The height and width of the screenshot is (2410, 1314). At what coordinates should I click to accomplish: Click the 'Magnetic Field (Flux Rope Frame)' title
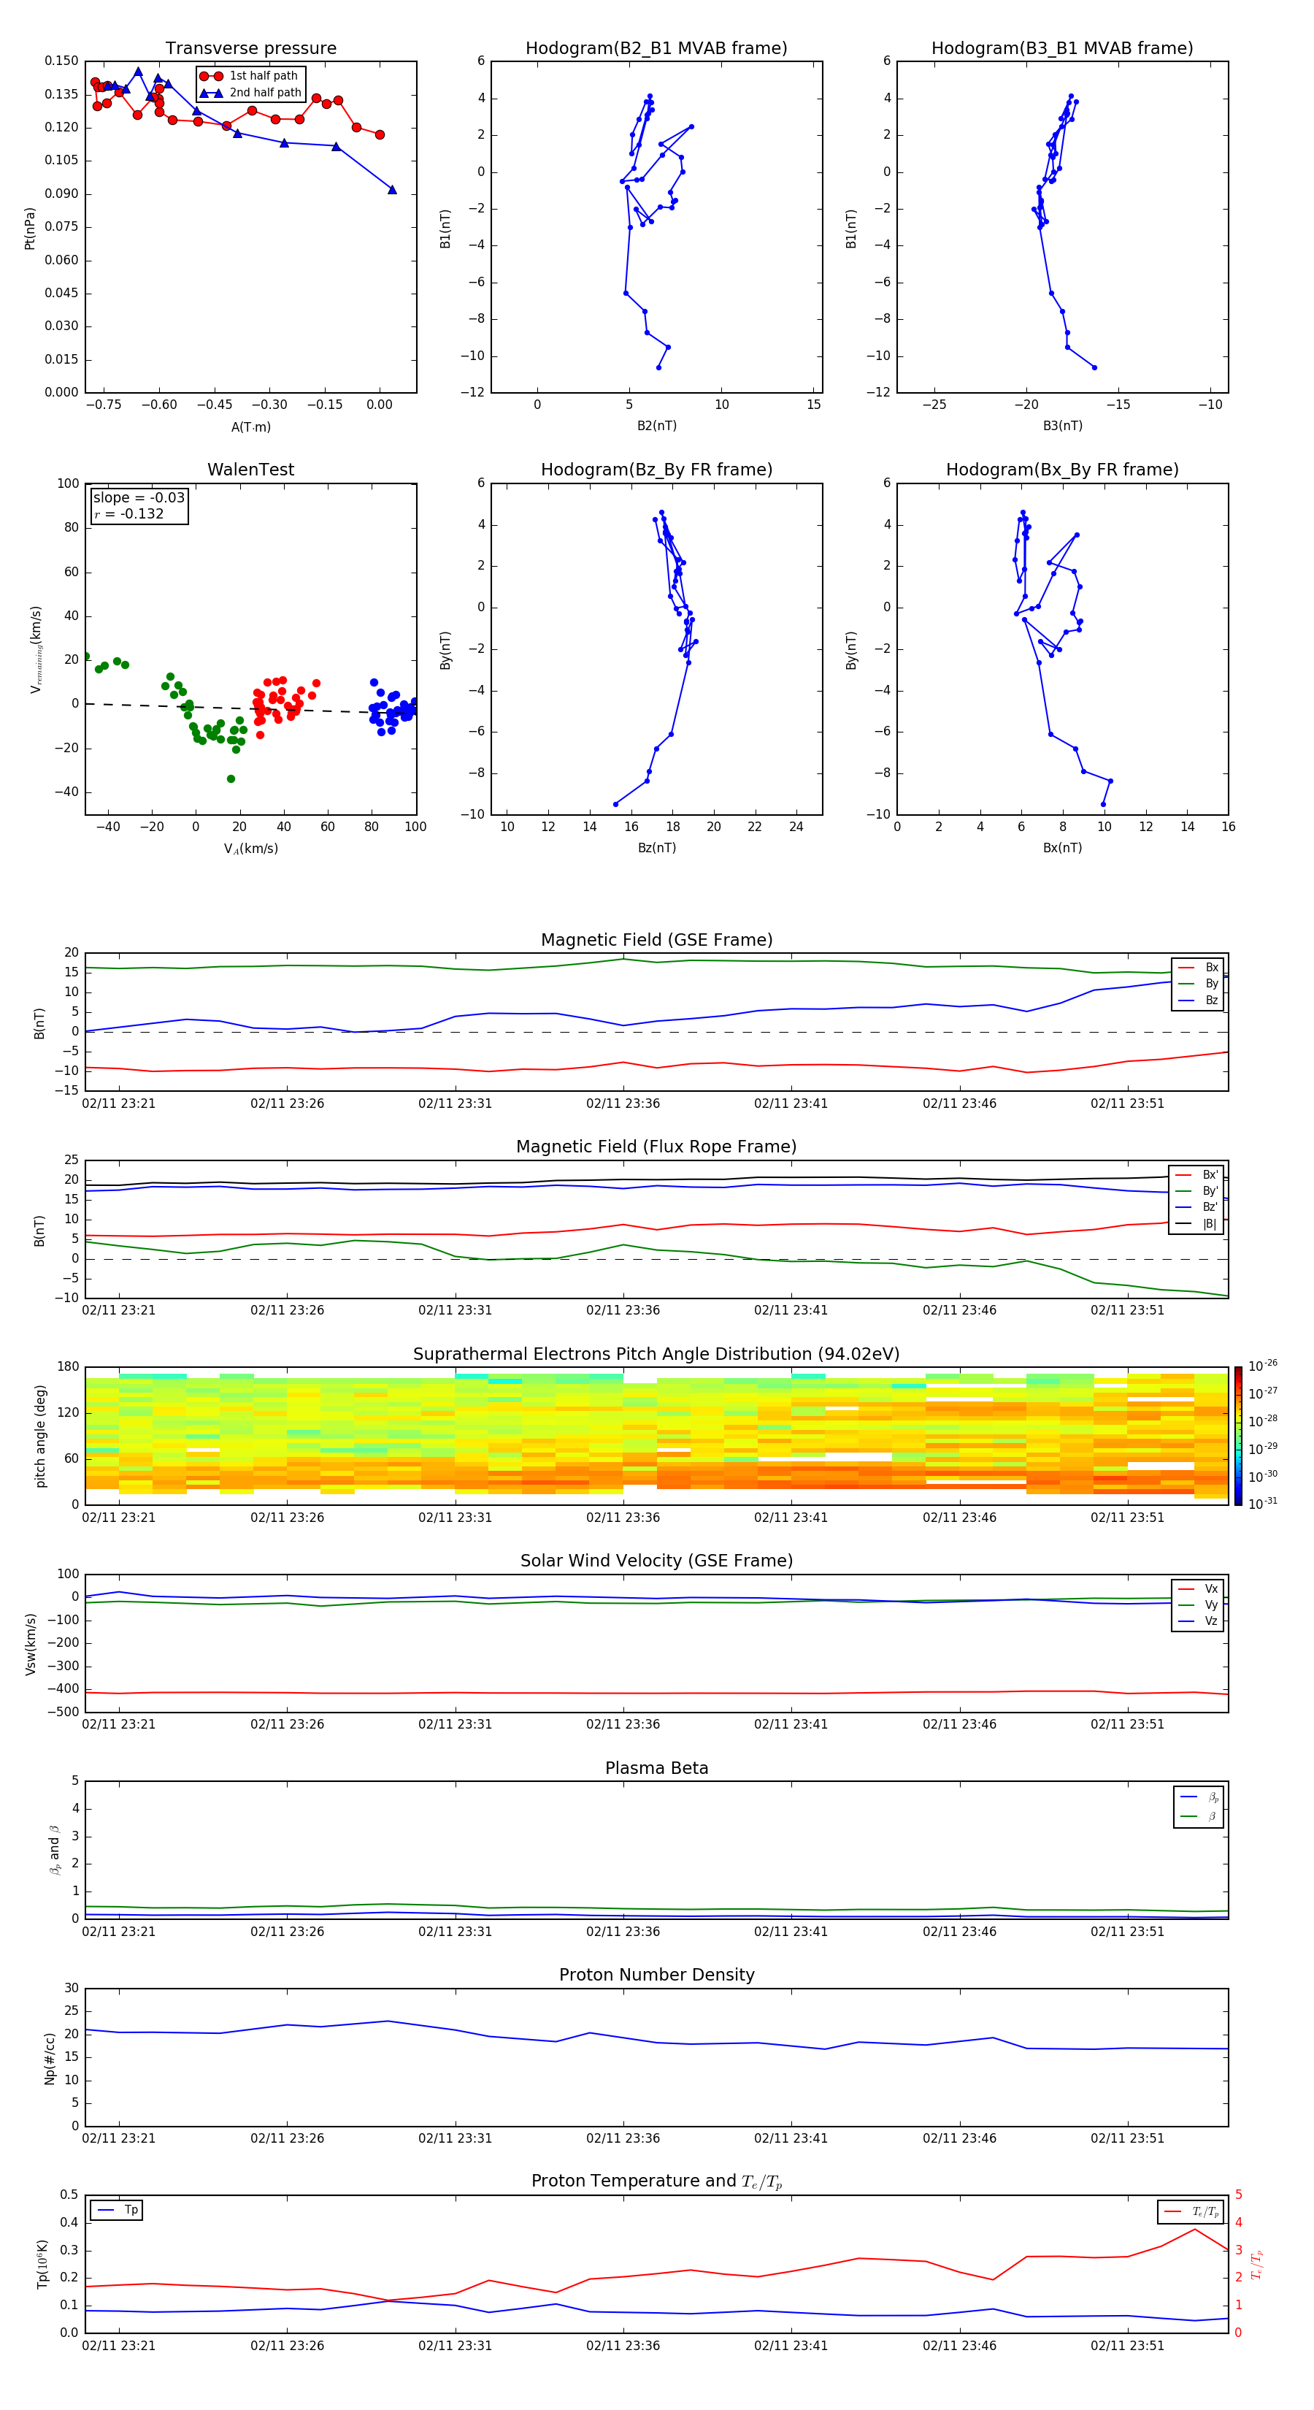click(656, 1147)
